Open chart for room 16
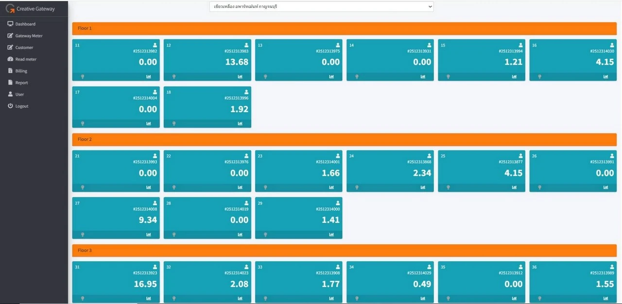 tap(606, 77)
